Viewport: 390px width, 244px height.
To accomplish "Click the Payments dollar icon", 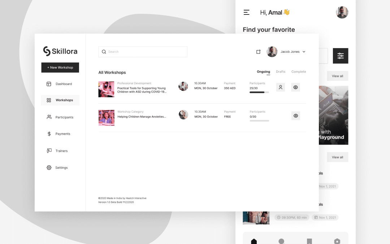I will 49,134.
